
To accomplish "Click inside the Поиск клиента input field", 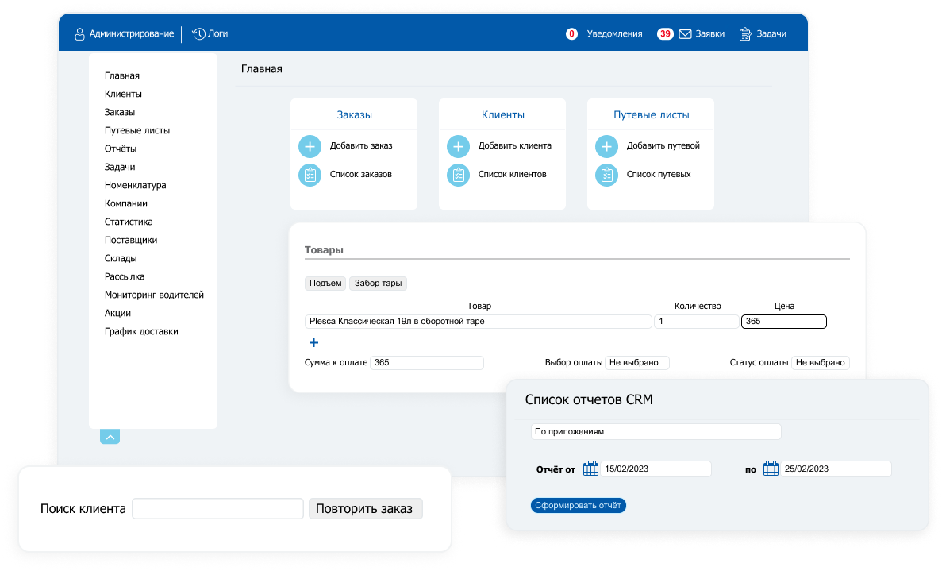I will point(217,508).
